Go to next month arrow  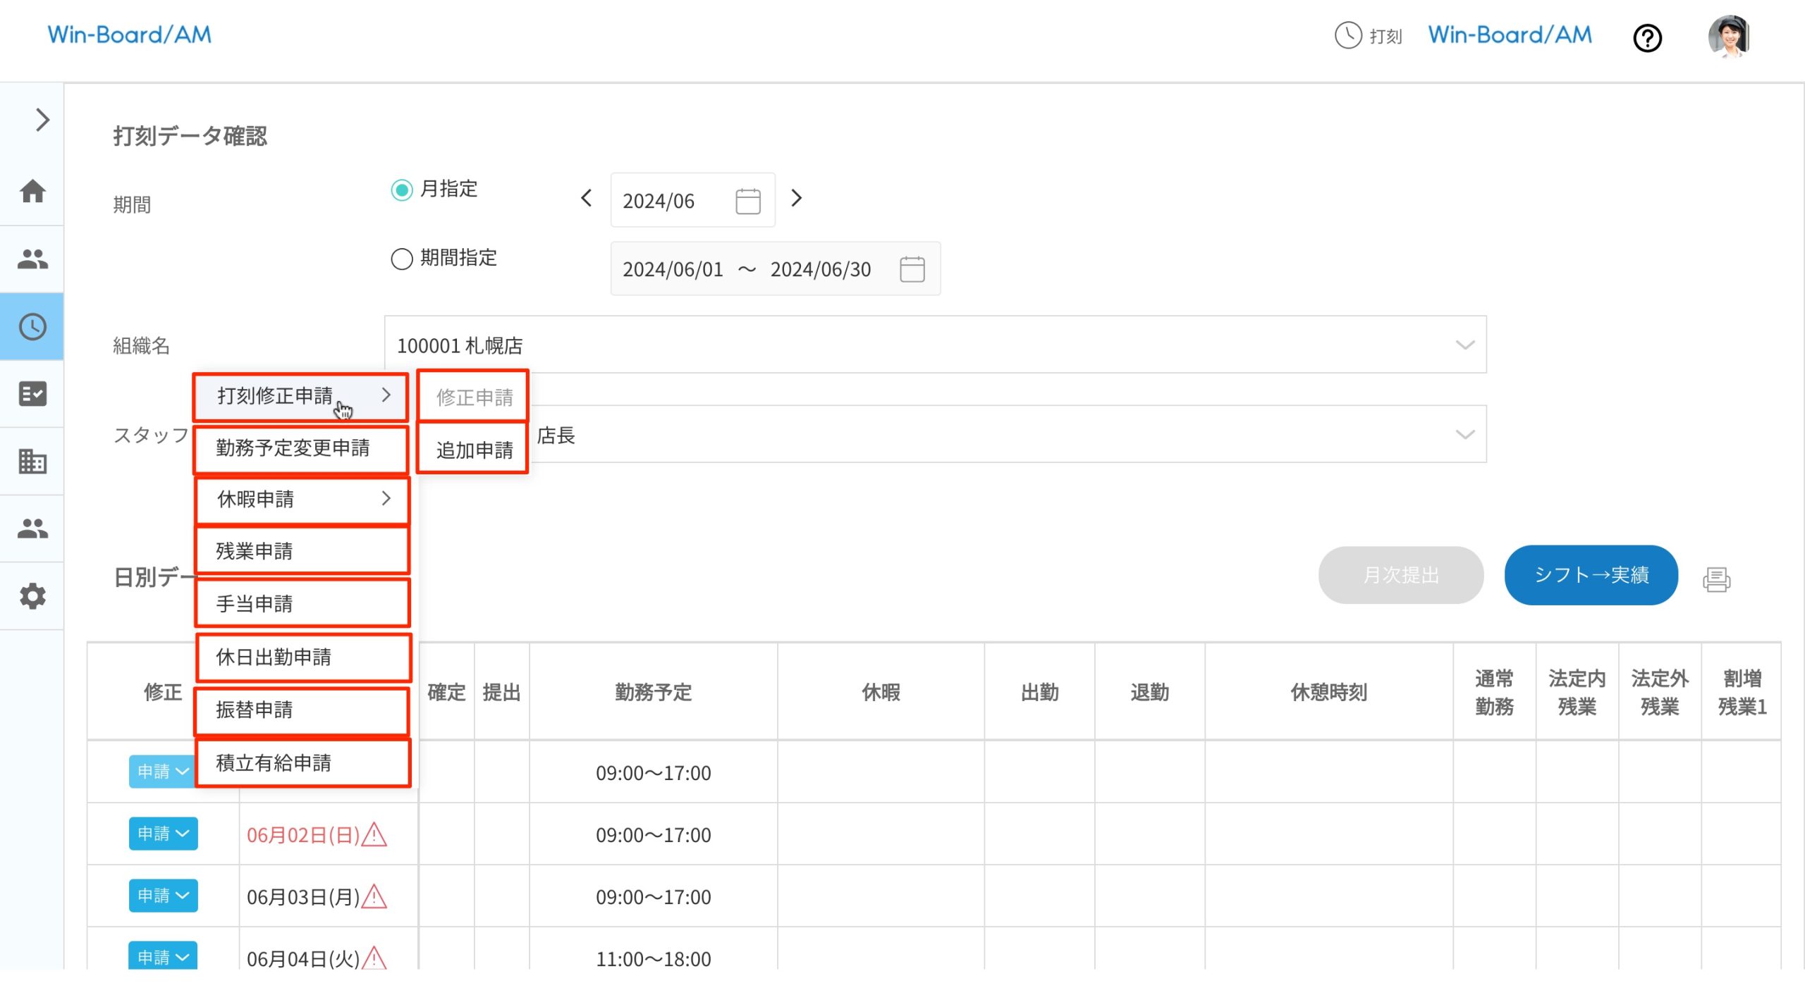click(x=797, y=198)
